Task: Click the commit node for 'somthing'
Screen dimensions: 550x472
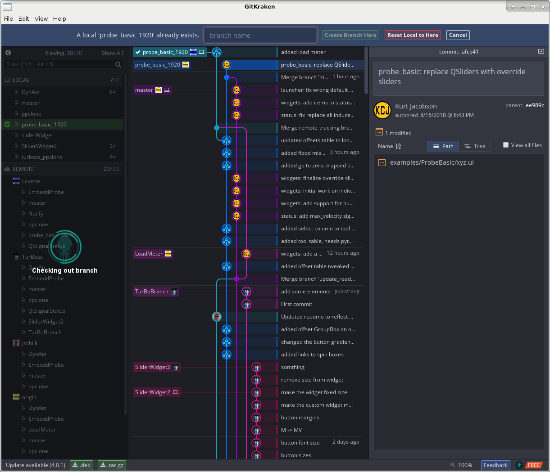Action: click(x=256, y=367)
